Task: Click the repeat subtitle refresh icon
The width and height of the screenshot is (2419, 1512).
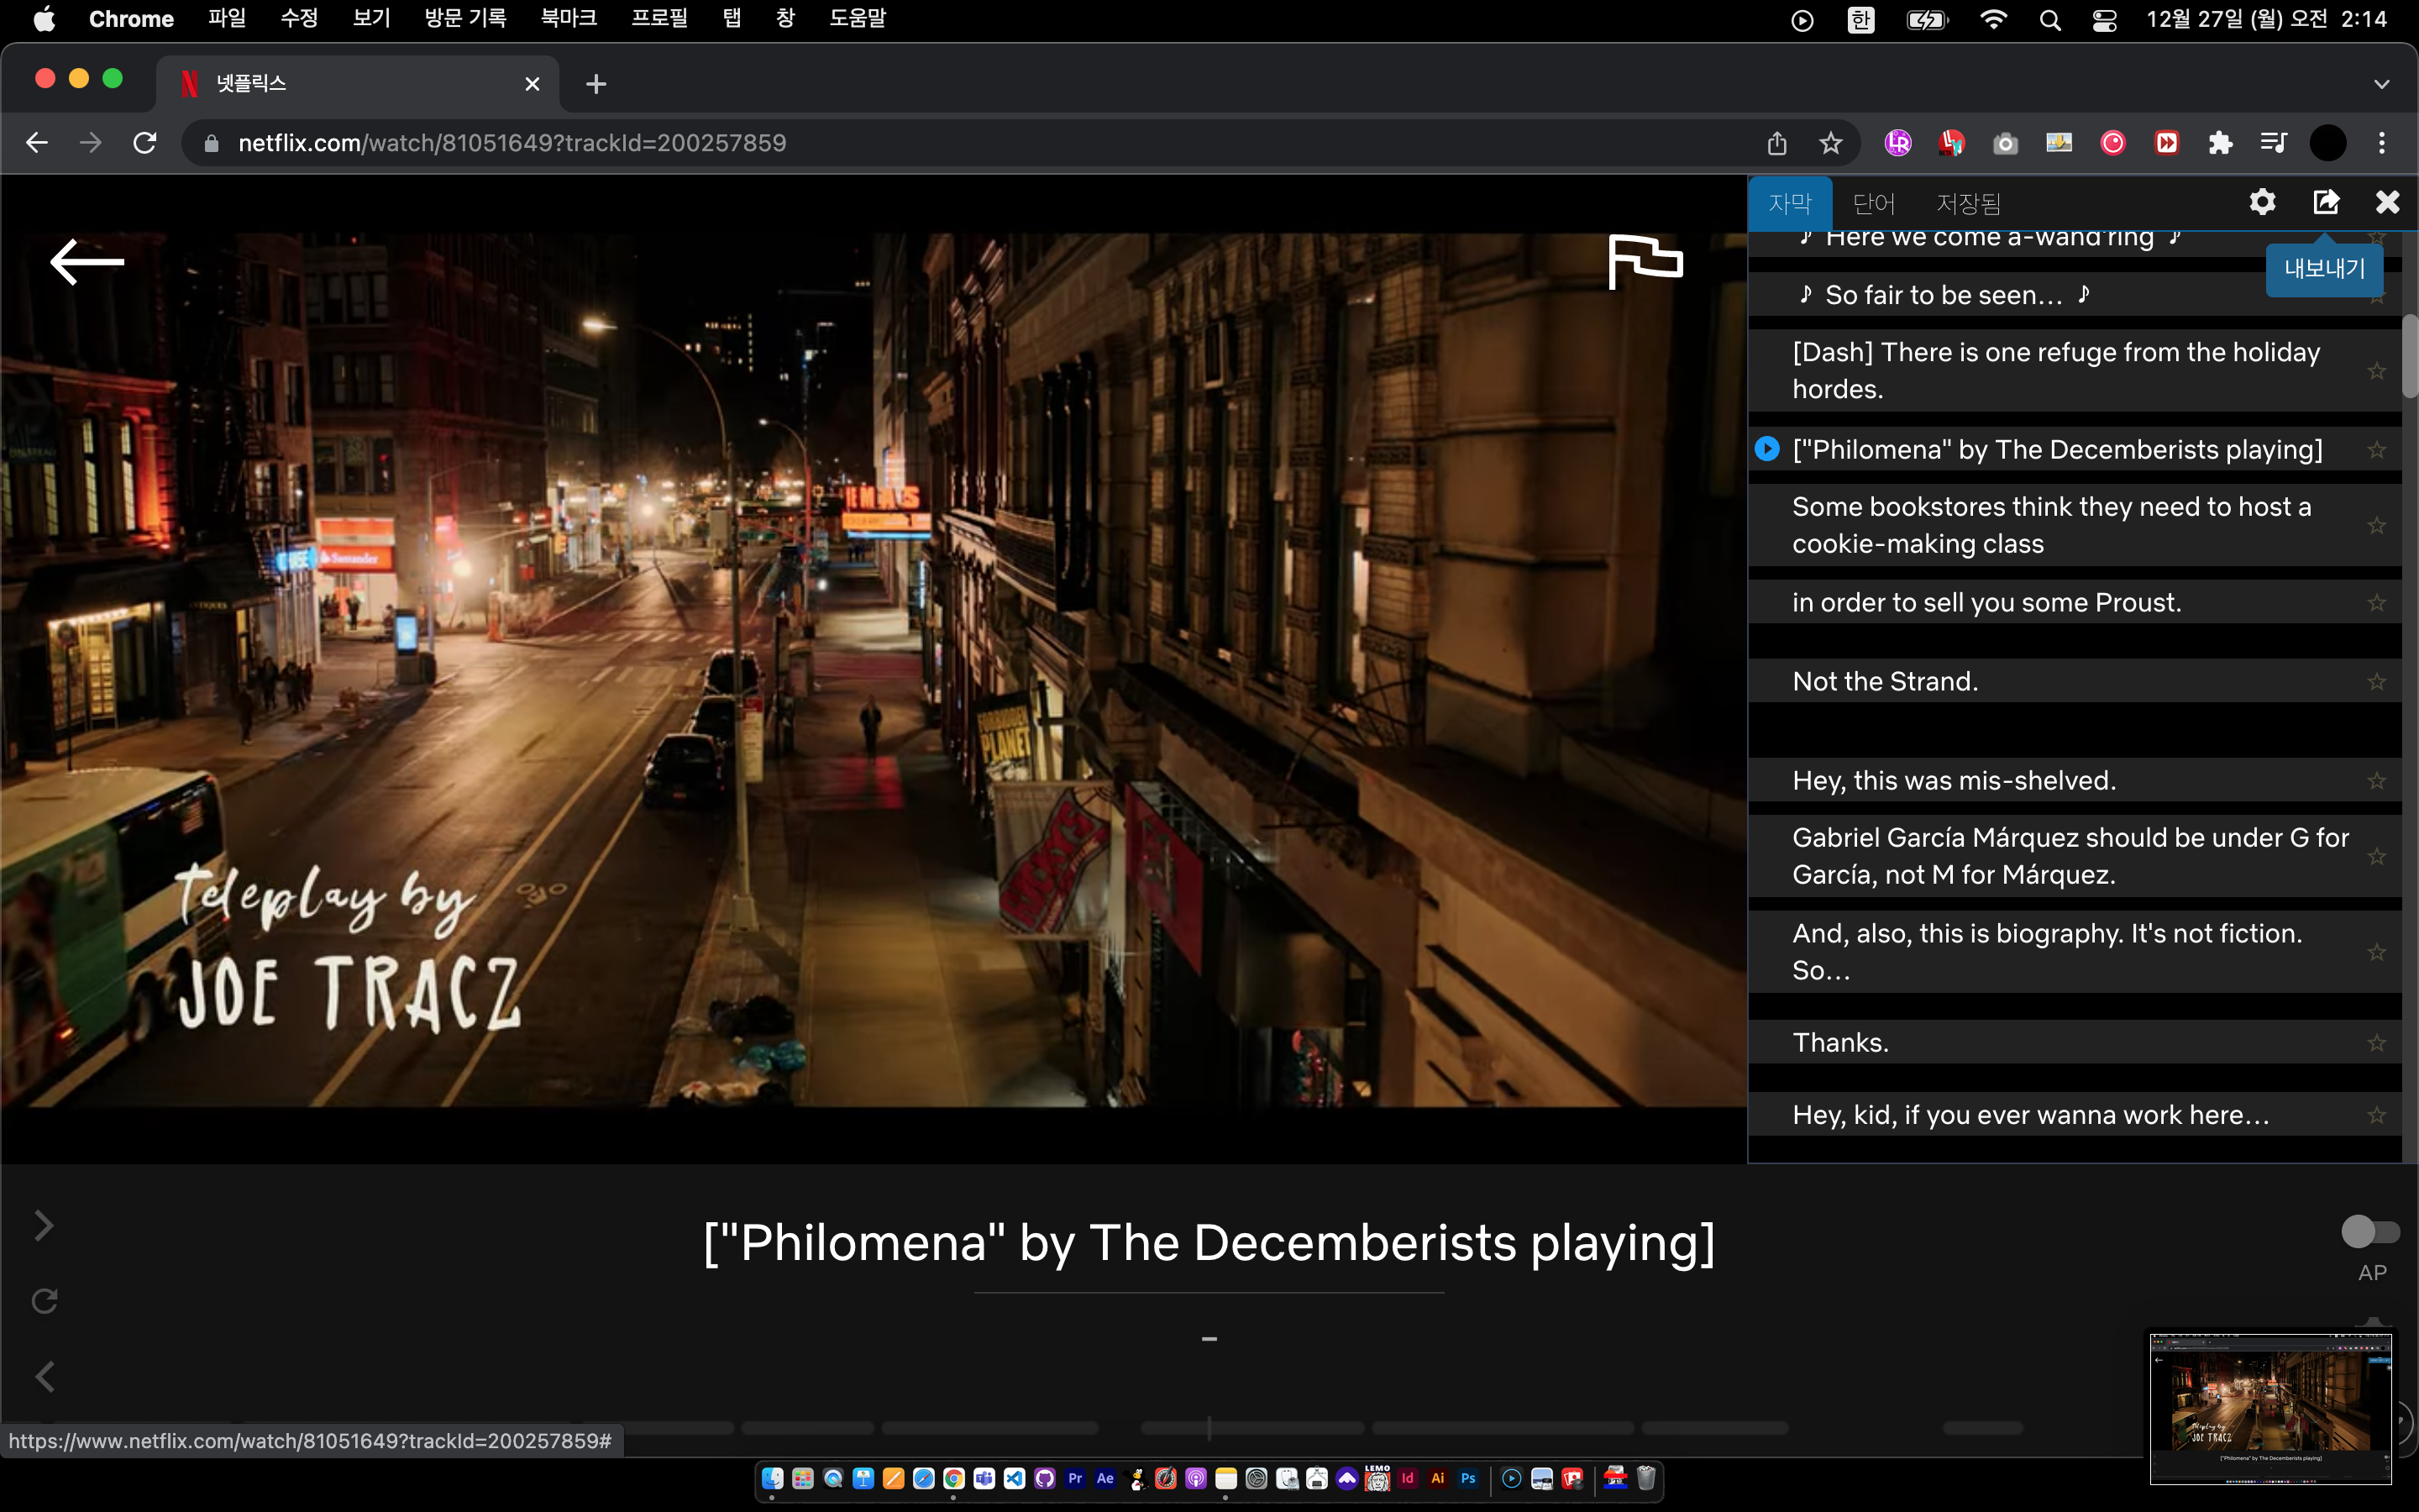Action: [44, 1301]
